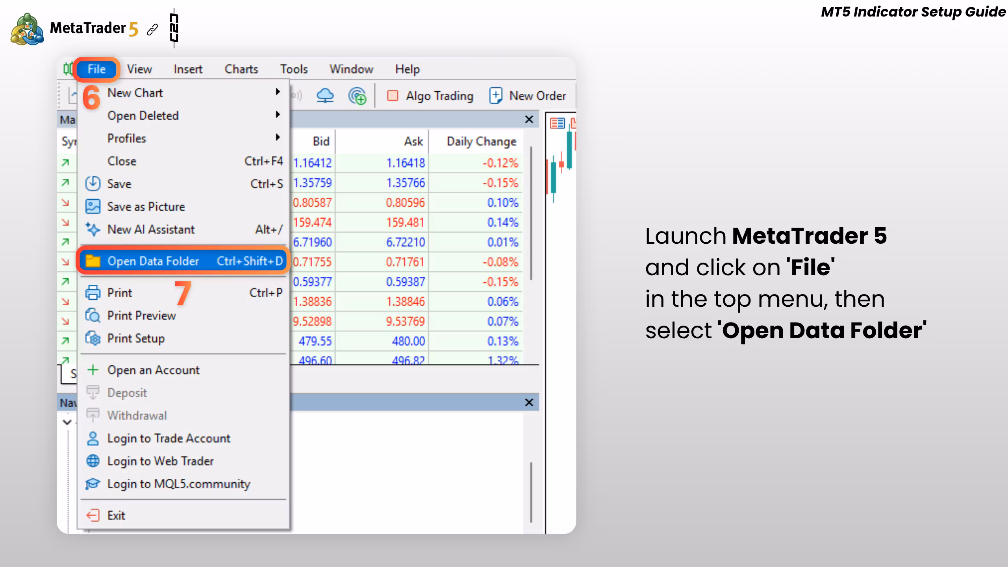Click the Save as Picture icon
Viewport: 1008px width, 567px height.
(x=93, y=207)
